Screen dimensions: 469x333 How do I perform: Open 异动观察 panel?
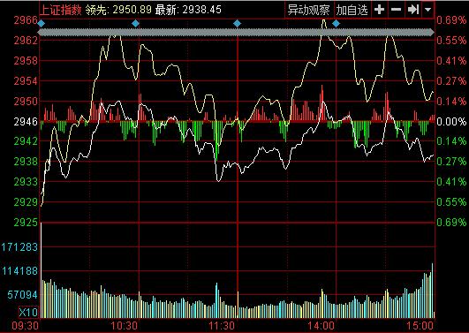click(308, 10)
